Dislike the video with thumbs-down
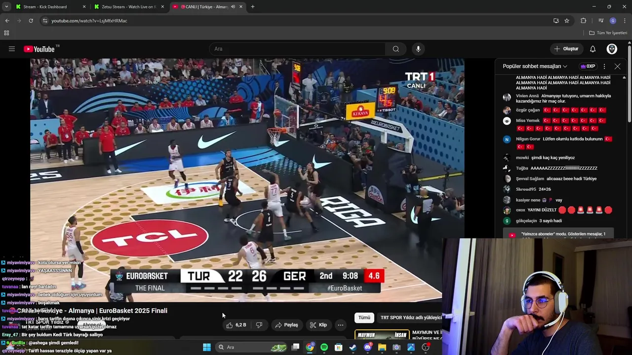This screenshot has height=355, width=632. [x=259, y=325]
